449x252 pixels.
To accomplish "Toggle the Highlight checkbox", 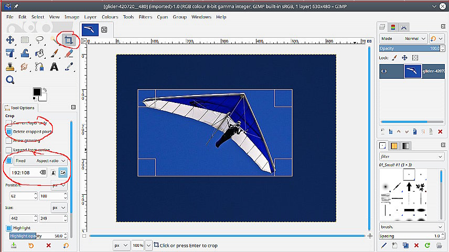I will point(8,228).
